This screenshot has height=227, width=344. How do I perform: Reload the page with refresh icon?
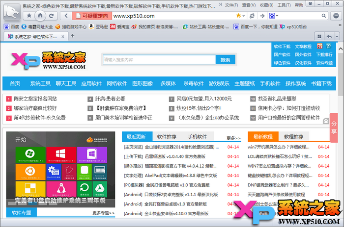[52, 16]
